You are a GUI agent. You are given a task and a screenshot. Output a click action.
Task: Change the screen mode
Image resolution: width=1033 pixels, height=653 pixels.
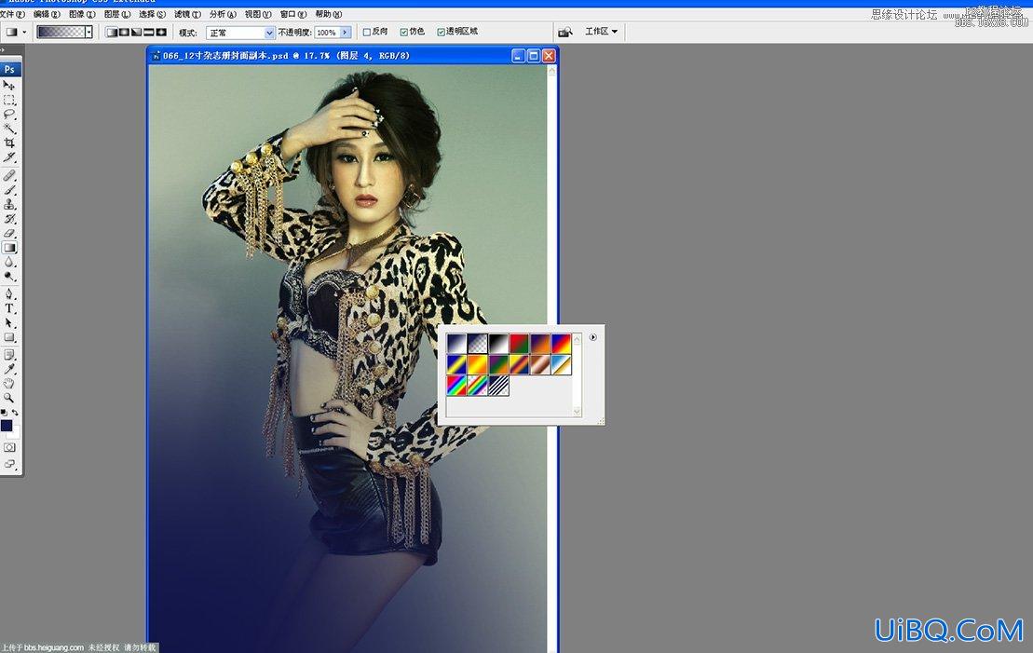click(9, 464)
